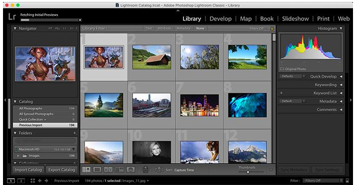Open Metadata Default preset dropdown

292,101
